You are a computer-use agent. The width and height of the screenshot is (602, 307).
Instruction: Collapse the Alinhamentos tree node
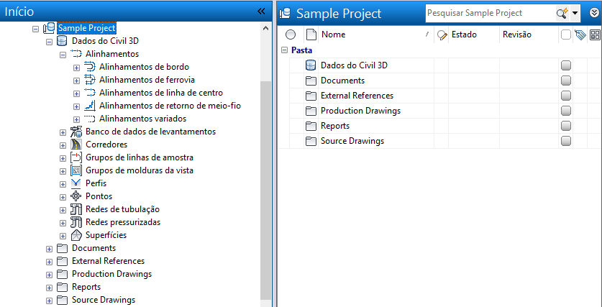point(63,54)
